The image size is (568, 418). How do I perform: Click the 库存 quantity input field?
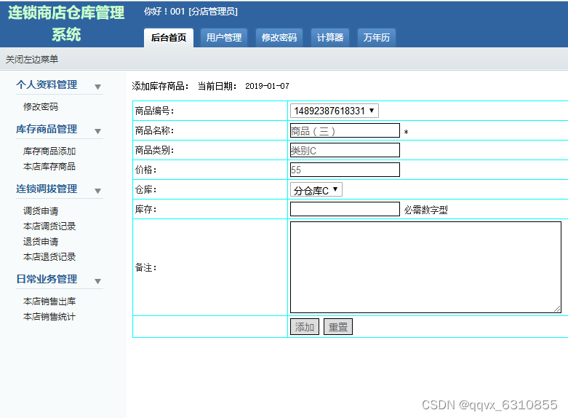tap(345, 209)
